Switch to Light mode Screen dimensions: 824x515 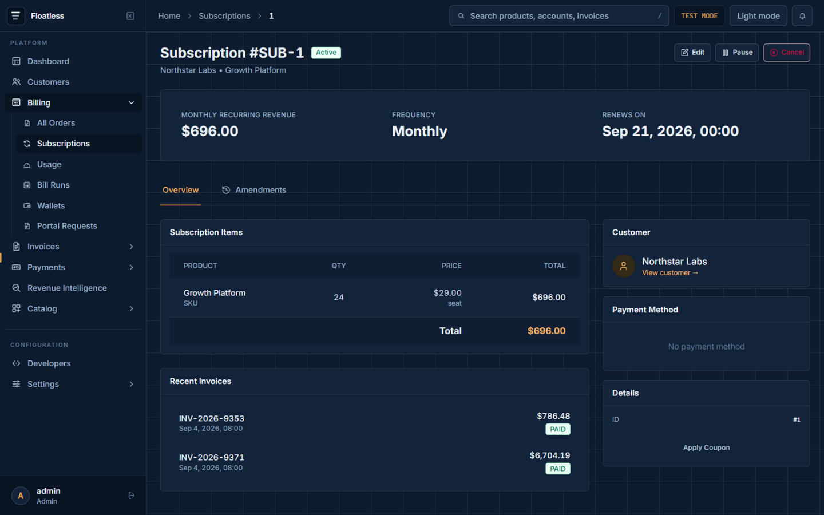pos(758,16)
